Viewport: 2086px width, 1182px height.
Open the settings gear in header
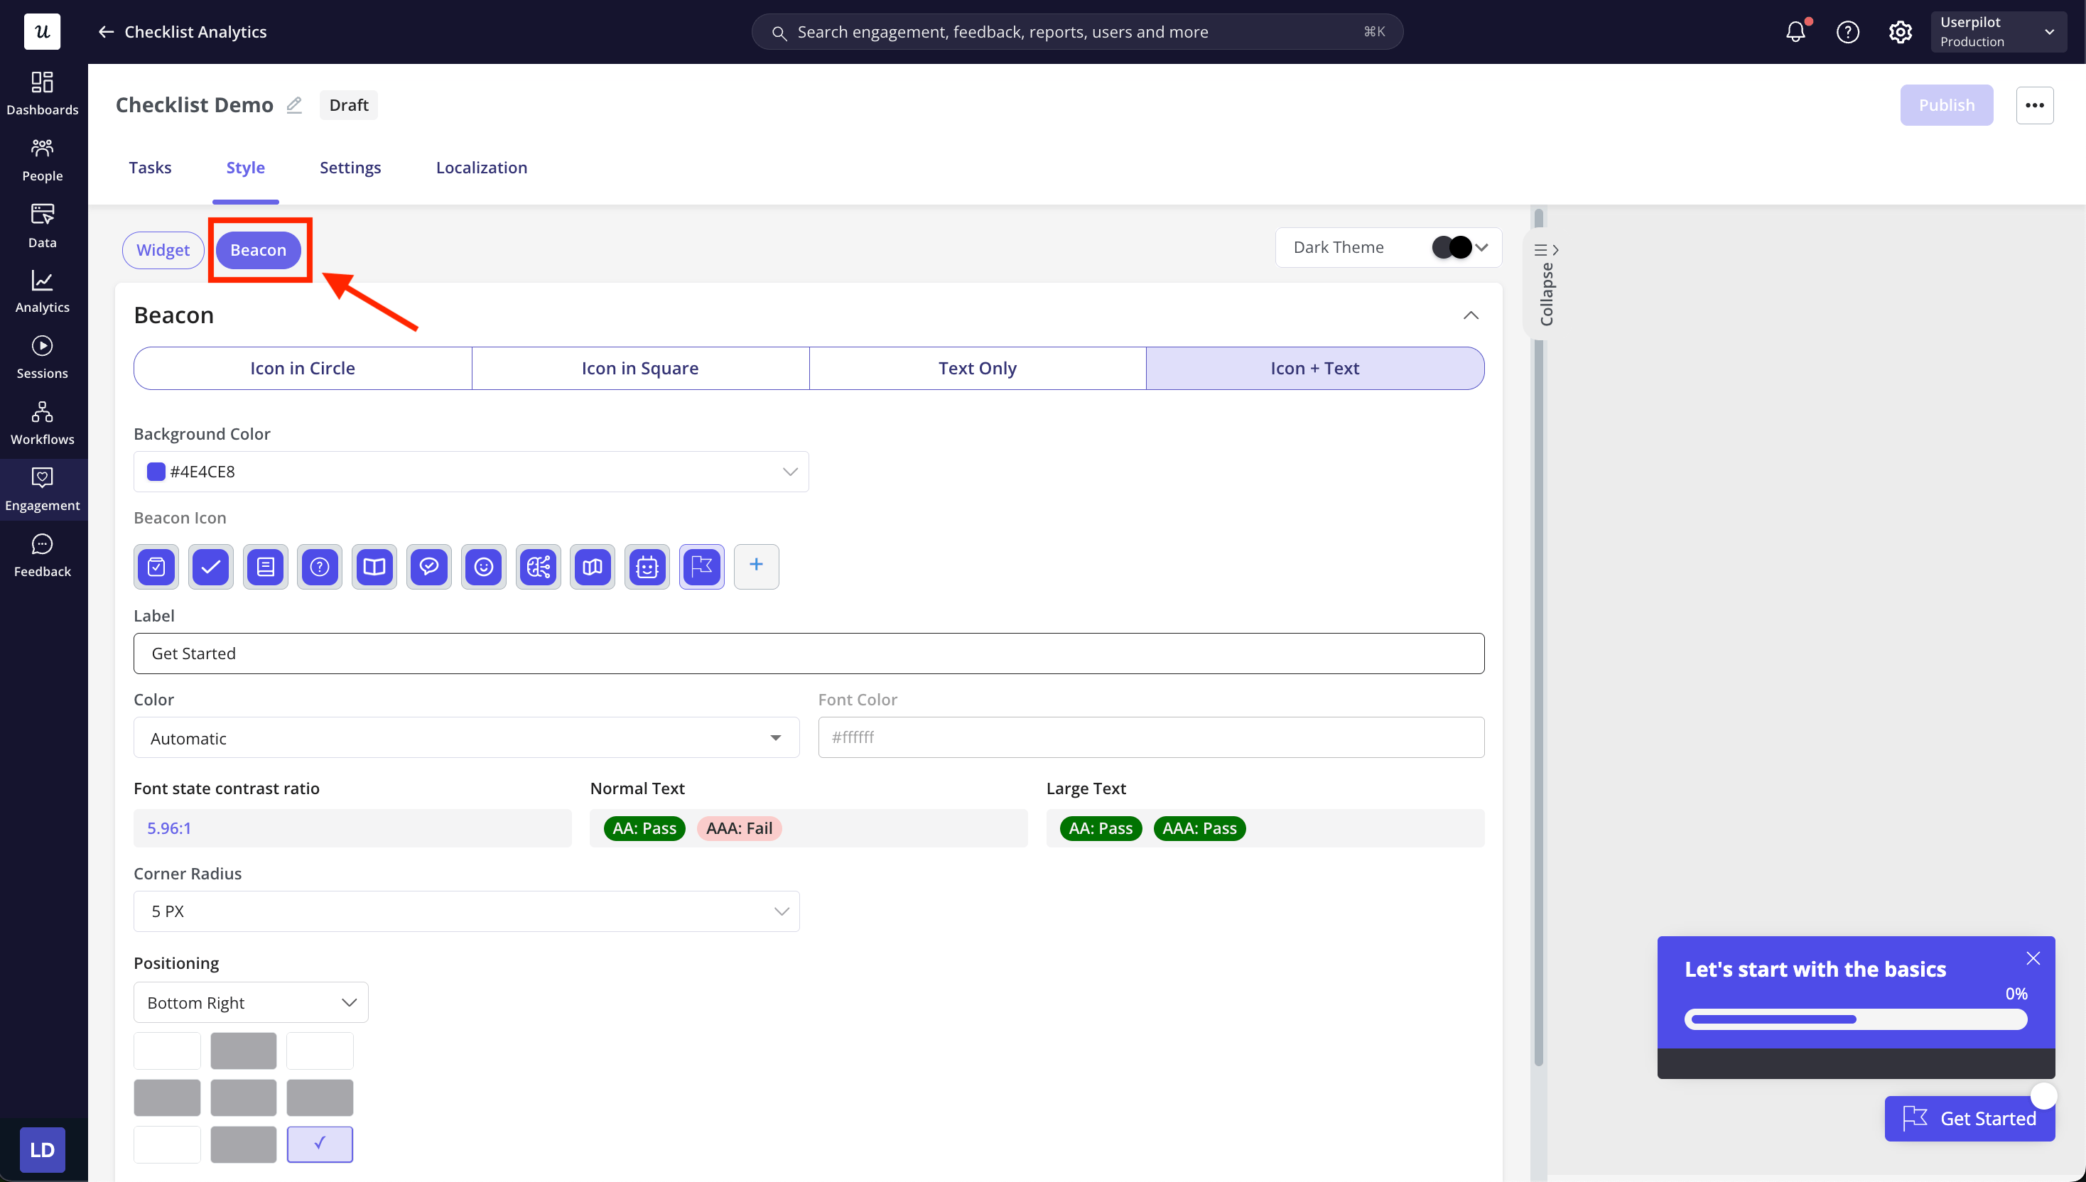[x=1900, y=32]
